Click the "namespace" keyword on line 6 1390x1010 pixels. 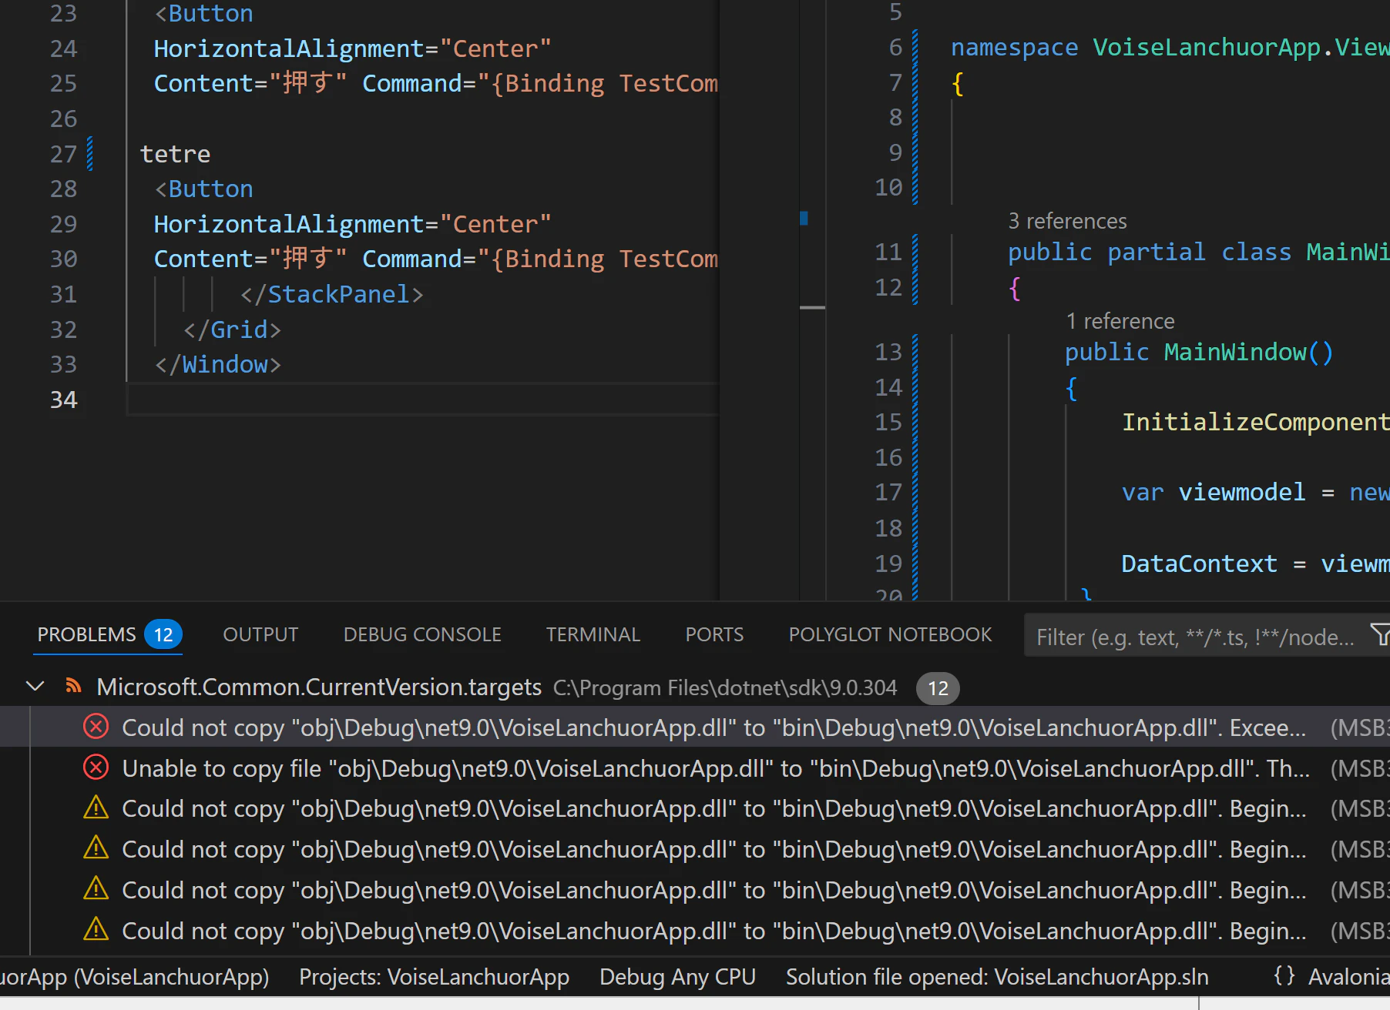[x=1014, y=47]
